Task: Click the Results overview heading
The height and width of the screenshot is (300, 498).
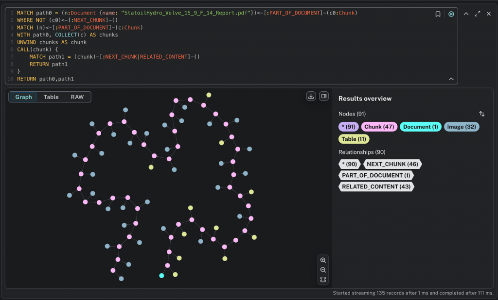Action: 365,99
